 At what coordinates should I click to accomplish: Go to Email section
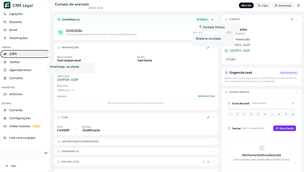click(x=13, y=30)
